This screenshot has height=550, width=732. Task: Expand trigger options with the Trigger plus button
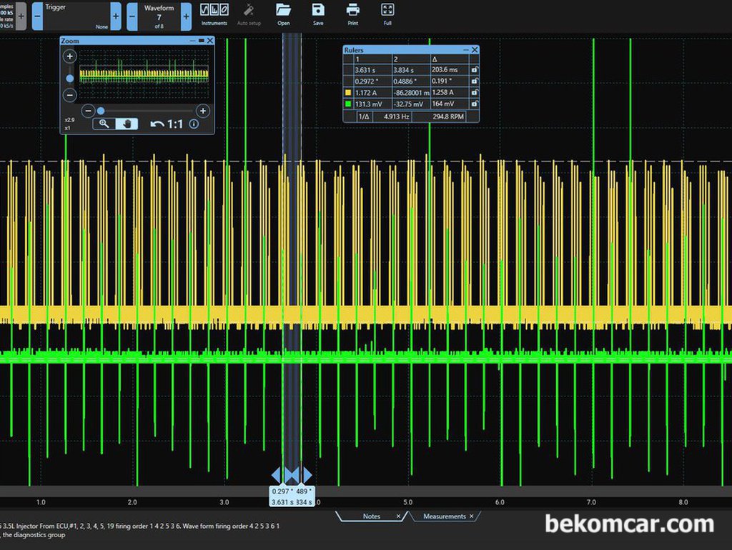116,16
